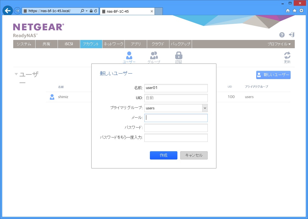
Task: Expand the primary group users dropdown
Action: [204, 108]
